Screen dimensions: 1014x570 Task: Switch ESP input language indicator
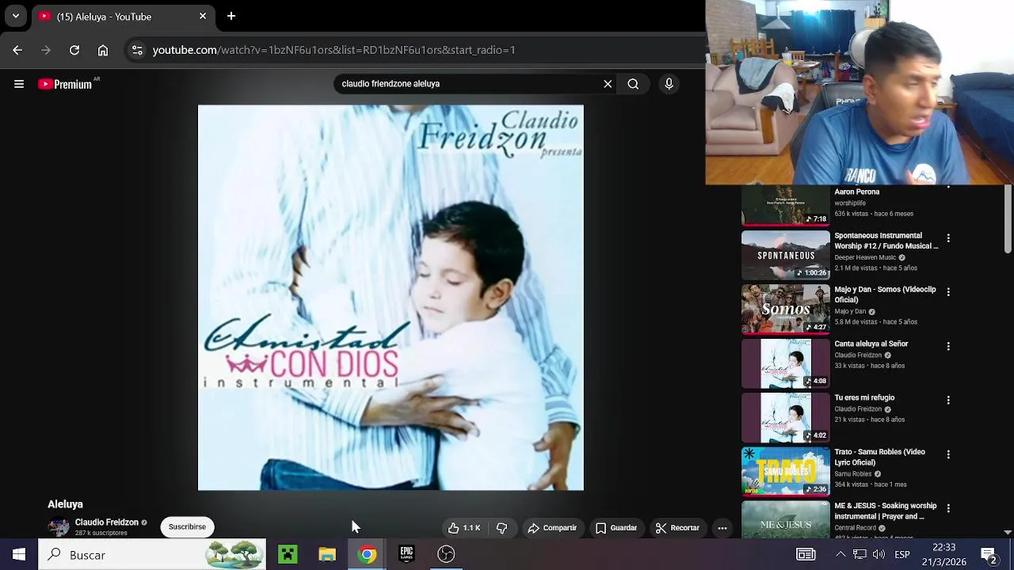point(902,555)
